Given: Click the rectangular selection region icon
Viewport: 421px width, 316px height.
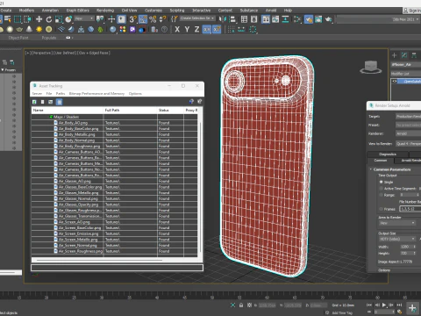Looking at the screenshot, I should tap(18, 19).
